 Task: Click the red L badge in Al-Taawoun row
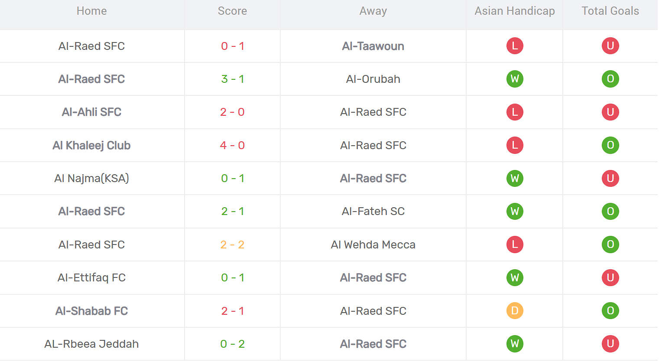(515, 46)
